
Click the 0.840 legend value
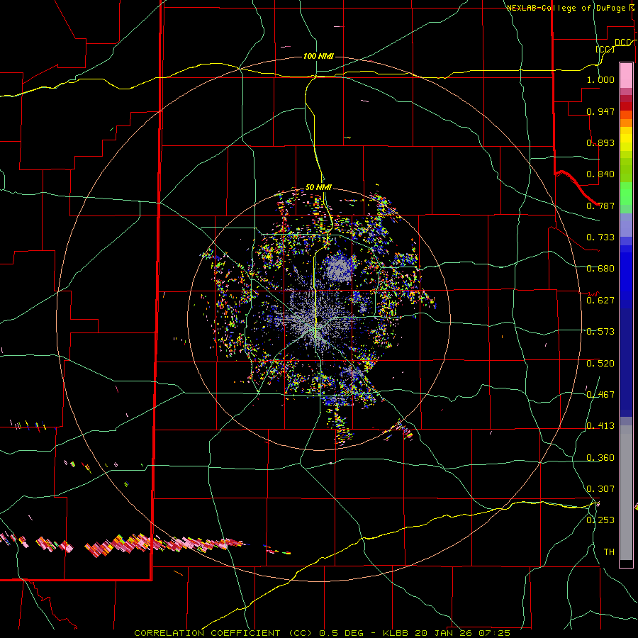coord(600,174)
